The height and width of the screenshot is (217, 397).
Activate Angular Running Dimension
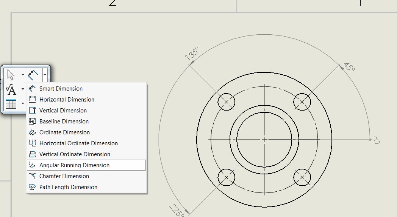point(74,165)
